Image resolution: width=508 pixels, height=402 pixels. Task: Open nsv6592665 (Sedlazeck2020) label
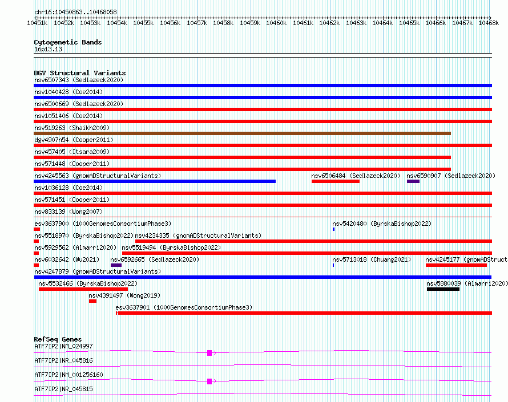155,259
